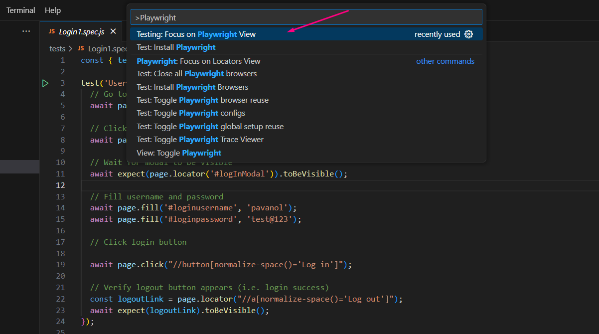Select 'Test: Toggle Playwright global setup reuse'
Screen dimensions: 599x334
[x=306, y=126]
